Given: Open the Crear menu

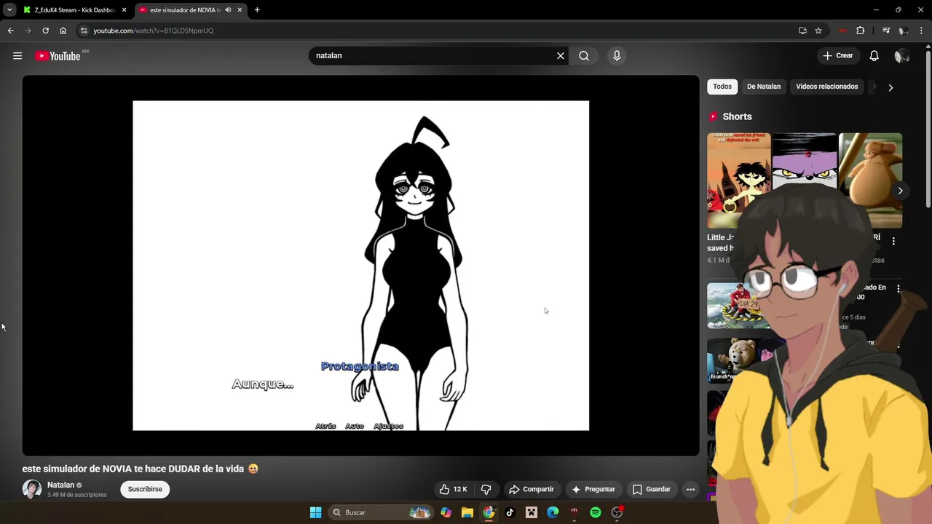Looking at the screenshot, I should coord(837,56).
